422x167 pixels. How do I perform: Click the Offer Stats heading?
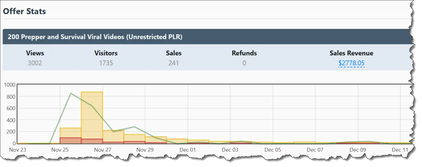pos(24,11)
